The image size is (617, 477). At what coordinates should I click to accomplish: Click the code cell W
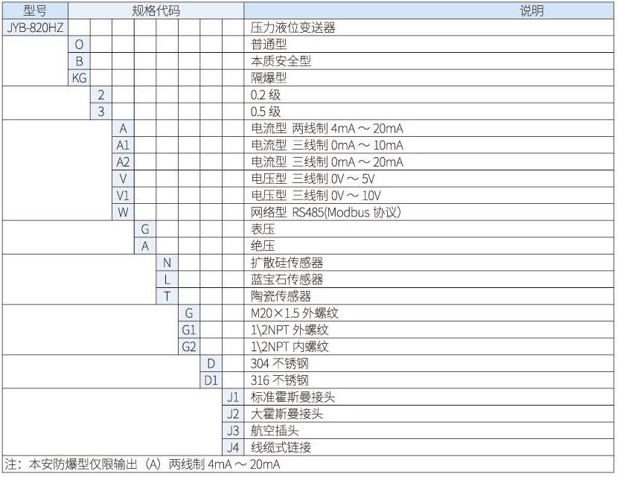point(123,212)
